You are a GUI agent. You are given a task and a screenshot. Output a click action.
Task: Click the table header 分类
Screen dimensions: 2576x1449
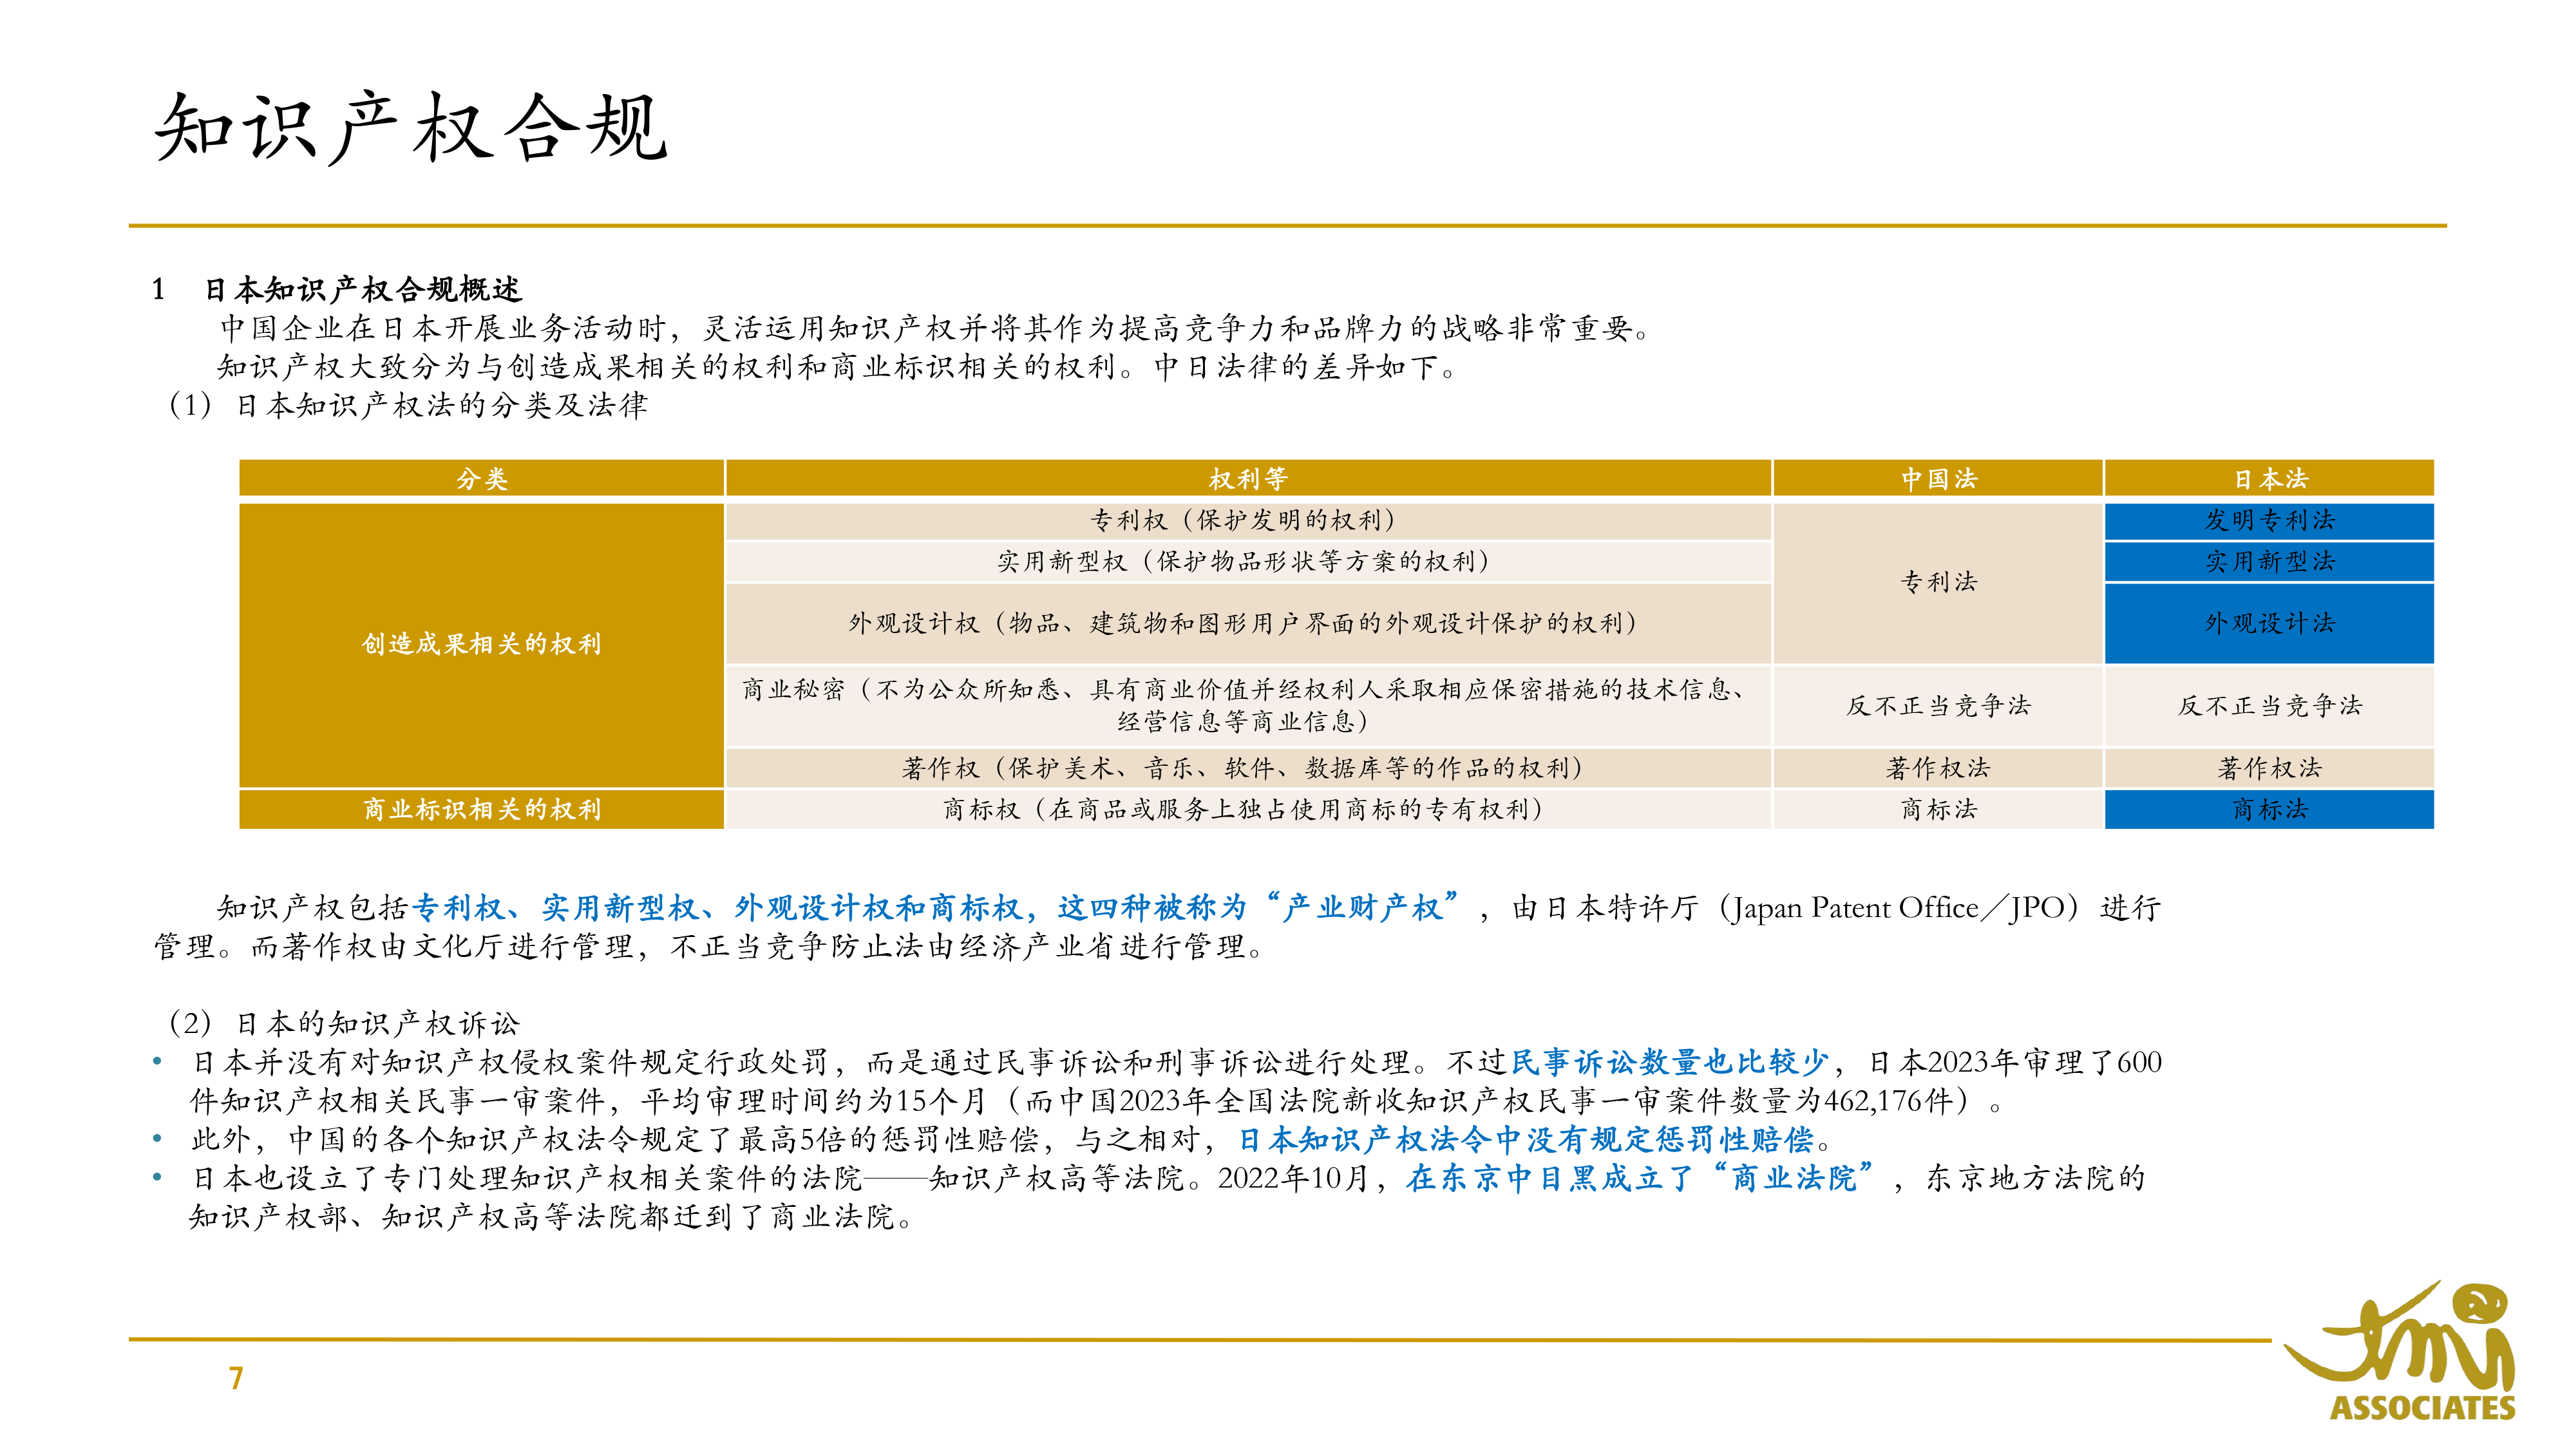[x=482, y=479]
